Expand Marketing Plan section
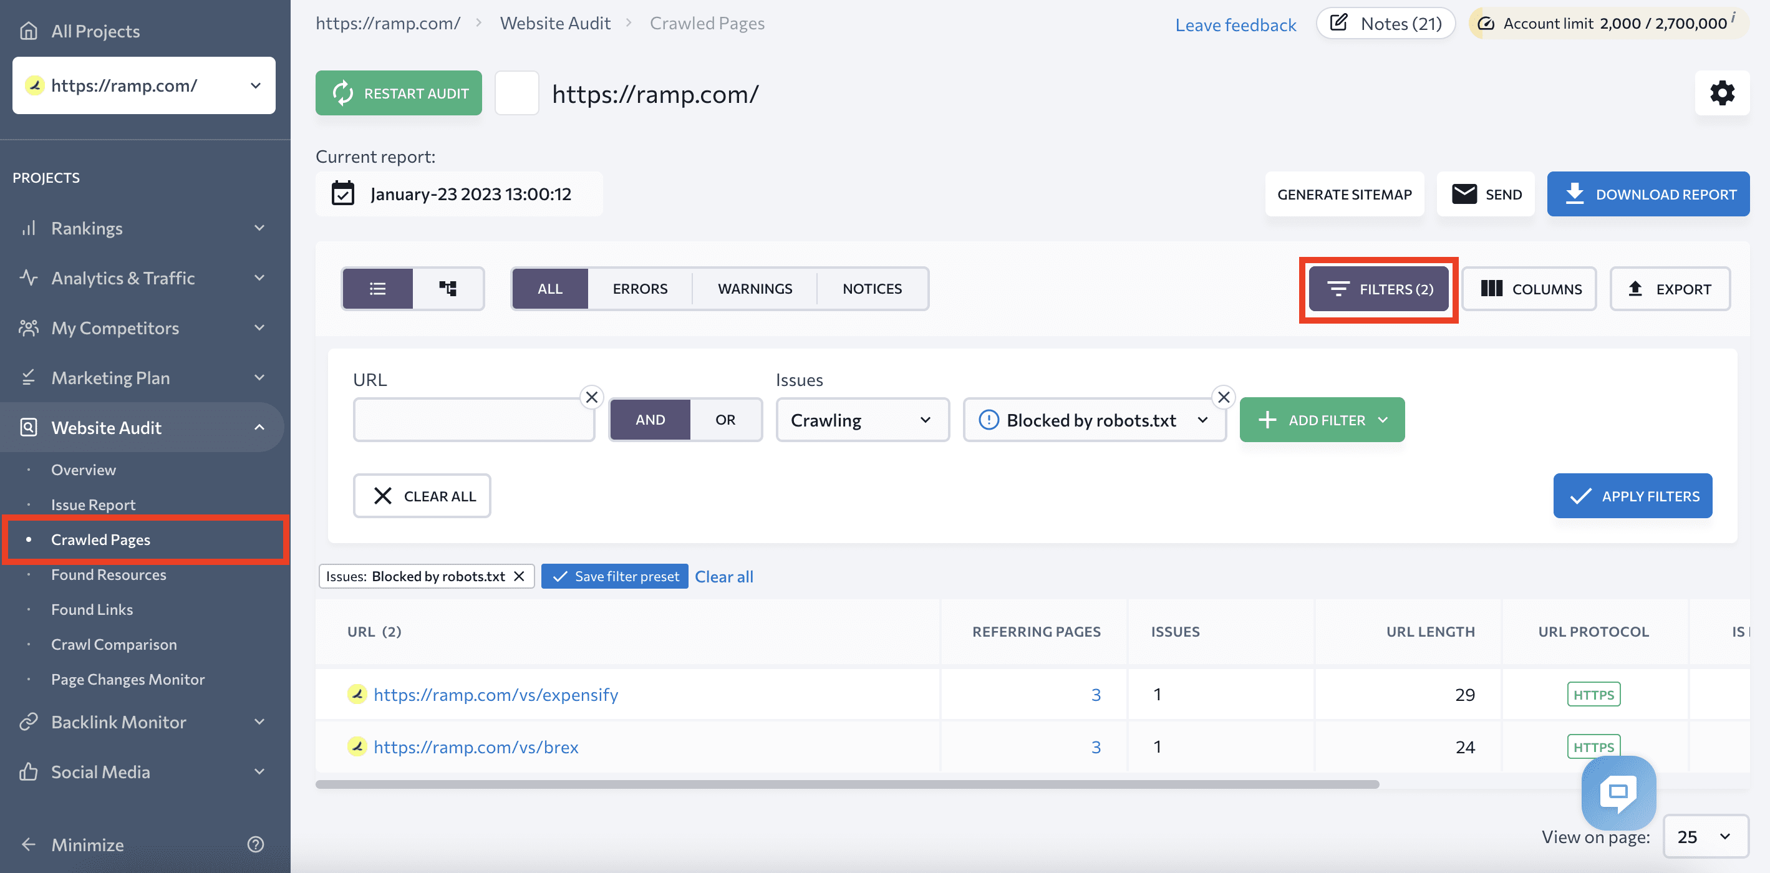 tap(259, 378)
